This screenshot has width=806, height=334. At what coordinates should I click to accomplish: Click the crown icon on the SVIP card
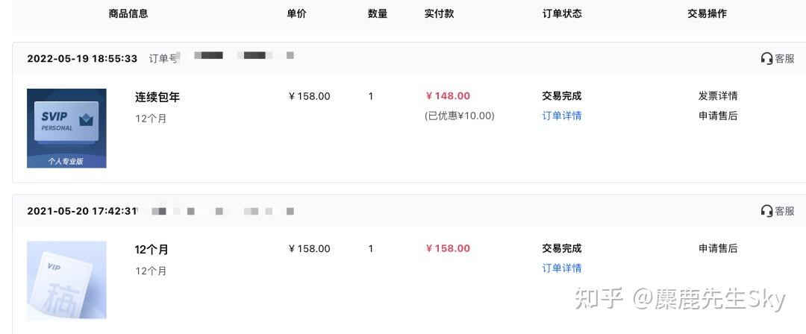[86, 119]
